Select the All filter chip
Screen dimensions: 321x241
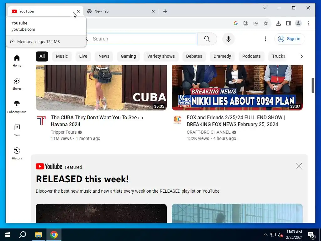tap(42, 56)
